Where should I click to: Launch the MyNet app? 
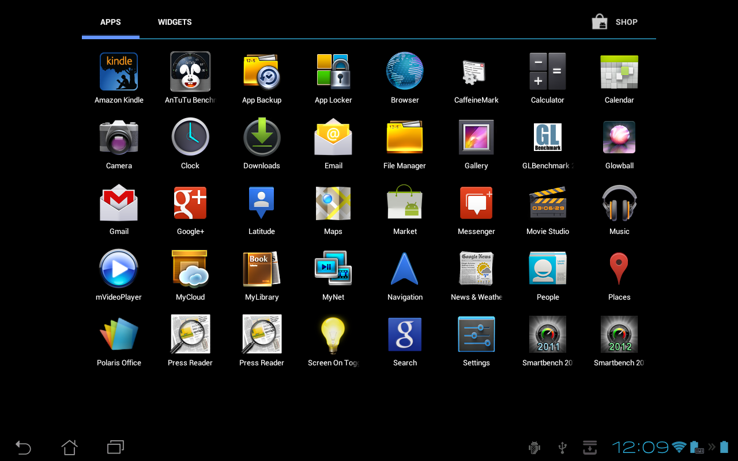(x=333, y=269)
